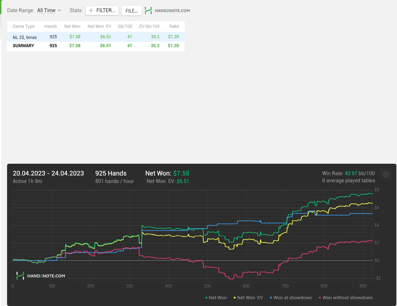Sort by the Net Won EV column header
The image size is (397, 306).
(99, 26)
